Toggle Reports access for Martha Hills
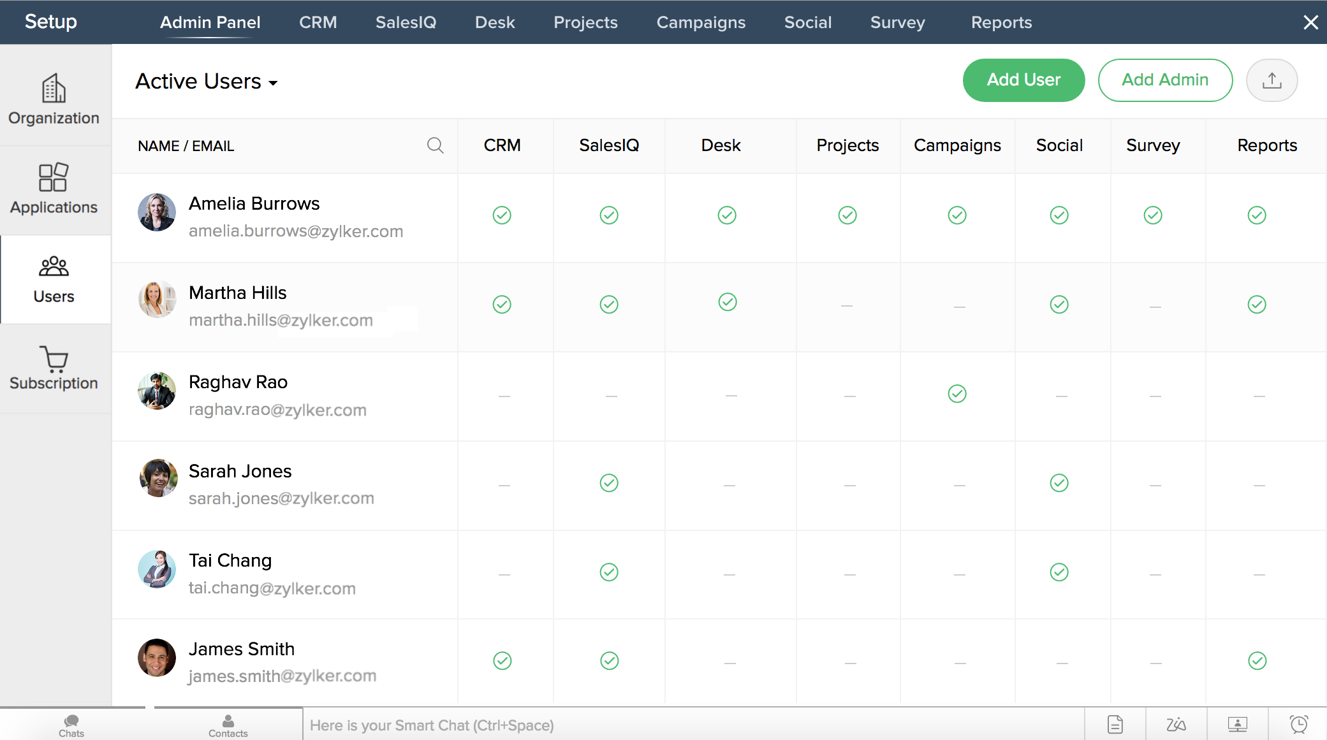The image size is (1327, 740). [x=1257, y=305]
